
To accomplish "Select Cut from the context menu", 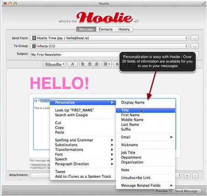I will (83, 123).
